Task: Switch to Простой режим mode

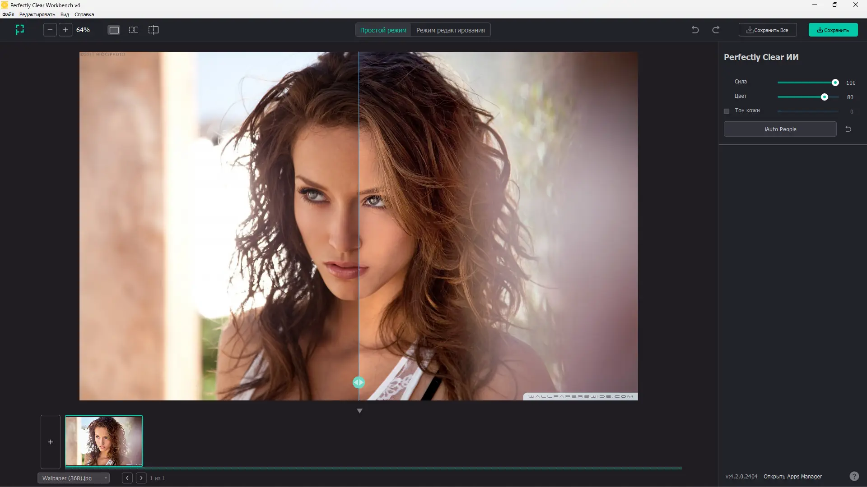Action: [x=383, y=30]
